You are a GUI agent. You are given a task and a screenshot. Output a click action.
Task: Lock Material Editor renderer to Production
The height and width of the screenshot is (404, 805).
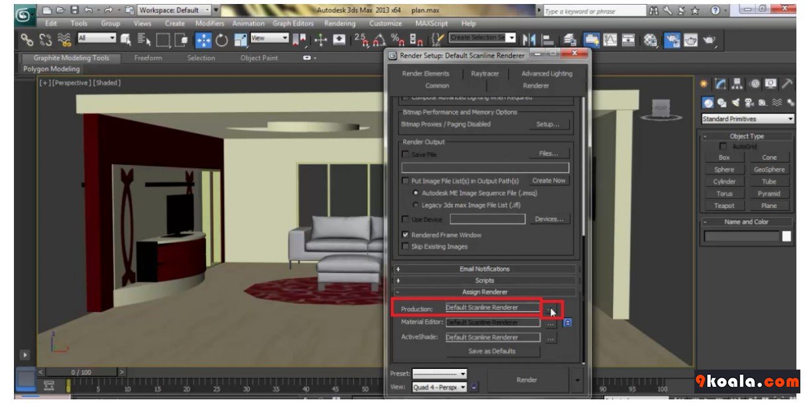pos(567,323)
